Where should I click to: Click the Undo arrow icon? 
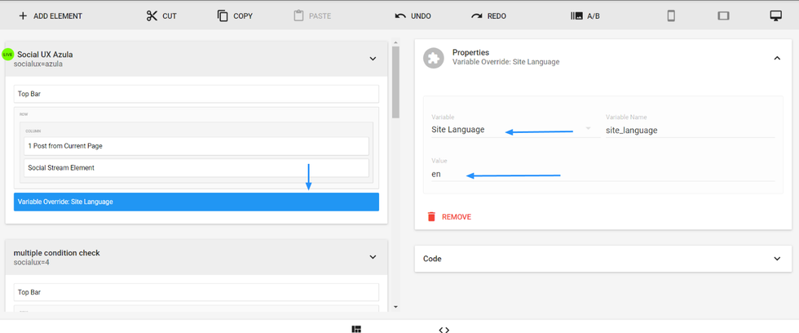(x=400, y=16)
